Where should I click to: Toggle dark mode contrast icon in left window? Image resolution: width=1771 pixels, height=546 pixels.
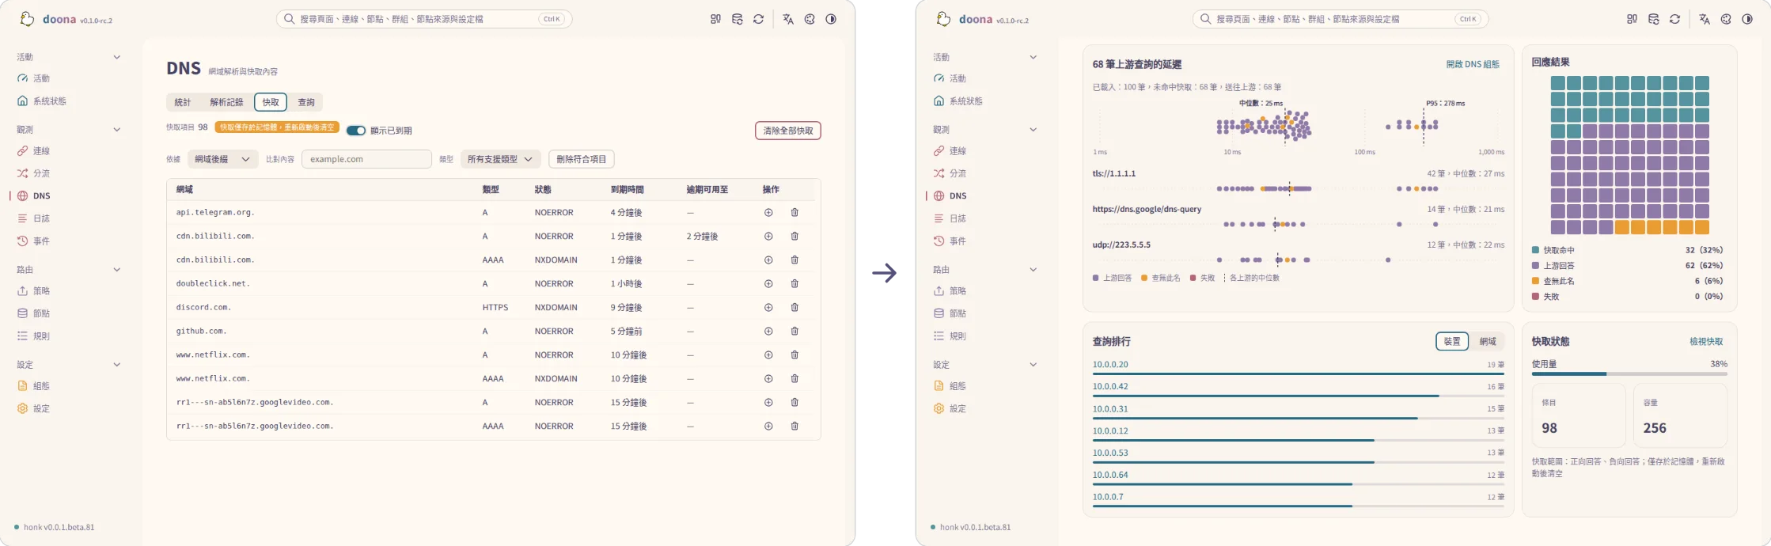click(x=831, y=19)
